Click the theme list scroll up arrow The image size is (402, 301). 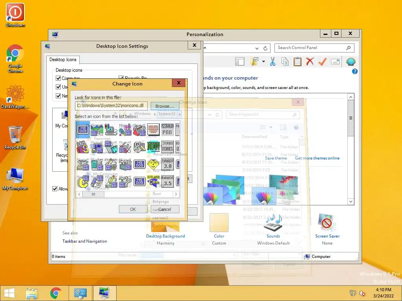[x=351, y=97]
